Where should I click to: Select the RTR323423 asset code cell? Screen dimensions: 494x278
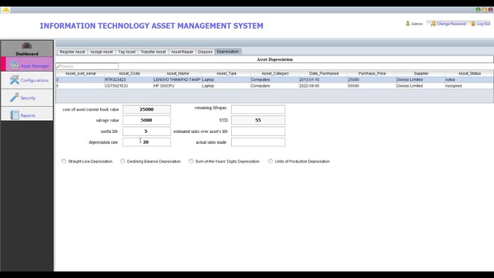pos(129,79)
